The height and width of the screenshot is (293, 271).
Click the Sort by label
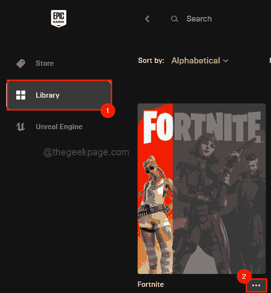pos(151,61)
